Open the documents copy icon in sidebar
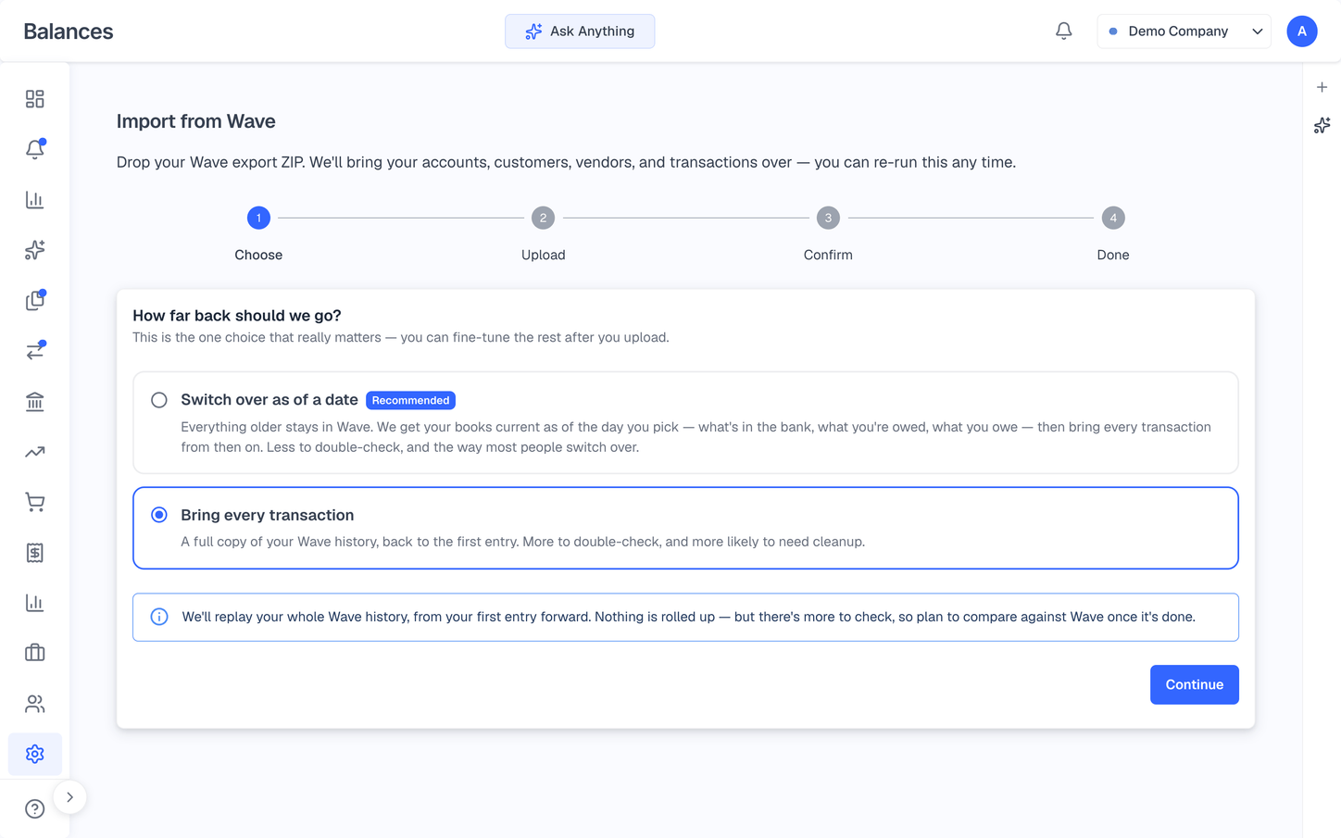Screen dimensions: 1341x838 coord(34,300)
